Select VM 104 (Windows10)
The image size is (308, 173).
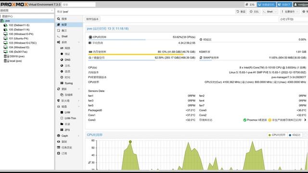click(x=27, y=47)
